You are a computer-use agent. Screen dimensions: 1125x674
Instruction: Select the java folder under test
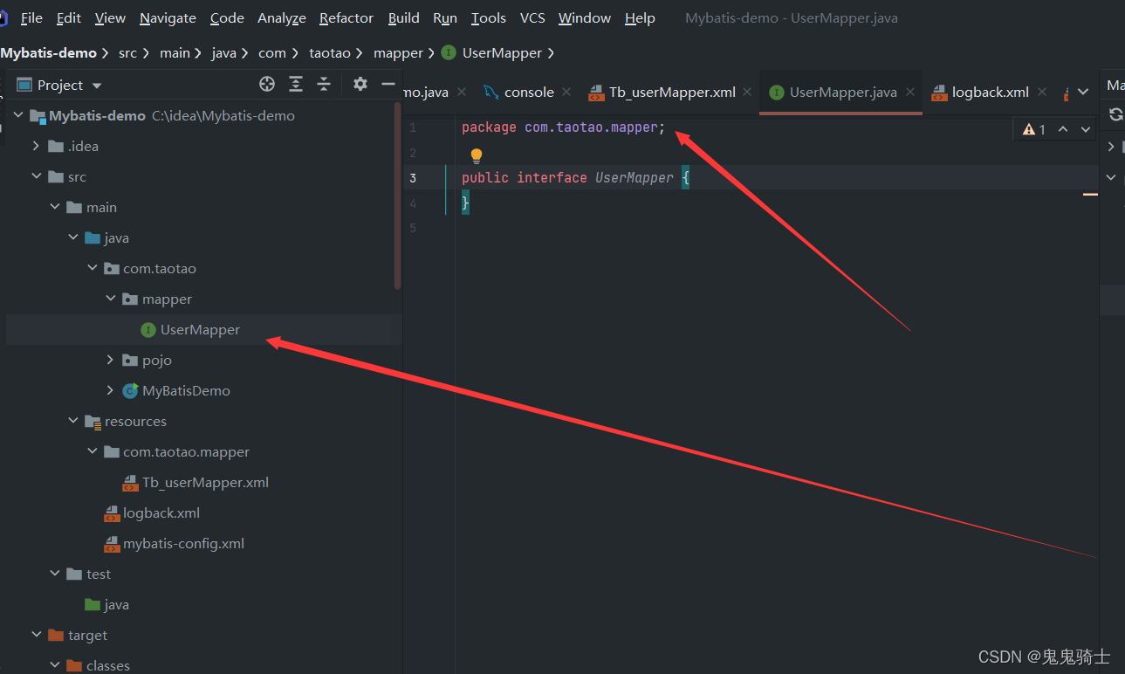pyautogui.click(x=116, y=604)
